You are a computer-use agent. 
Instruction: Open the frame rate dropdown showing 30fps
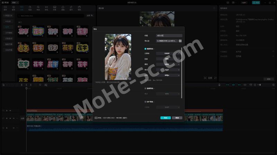(x=168, y=75)
